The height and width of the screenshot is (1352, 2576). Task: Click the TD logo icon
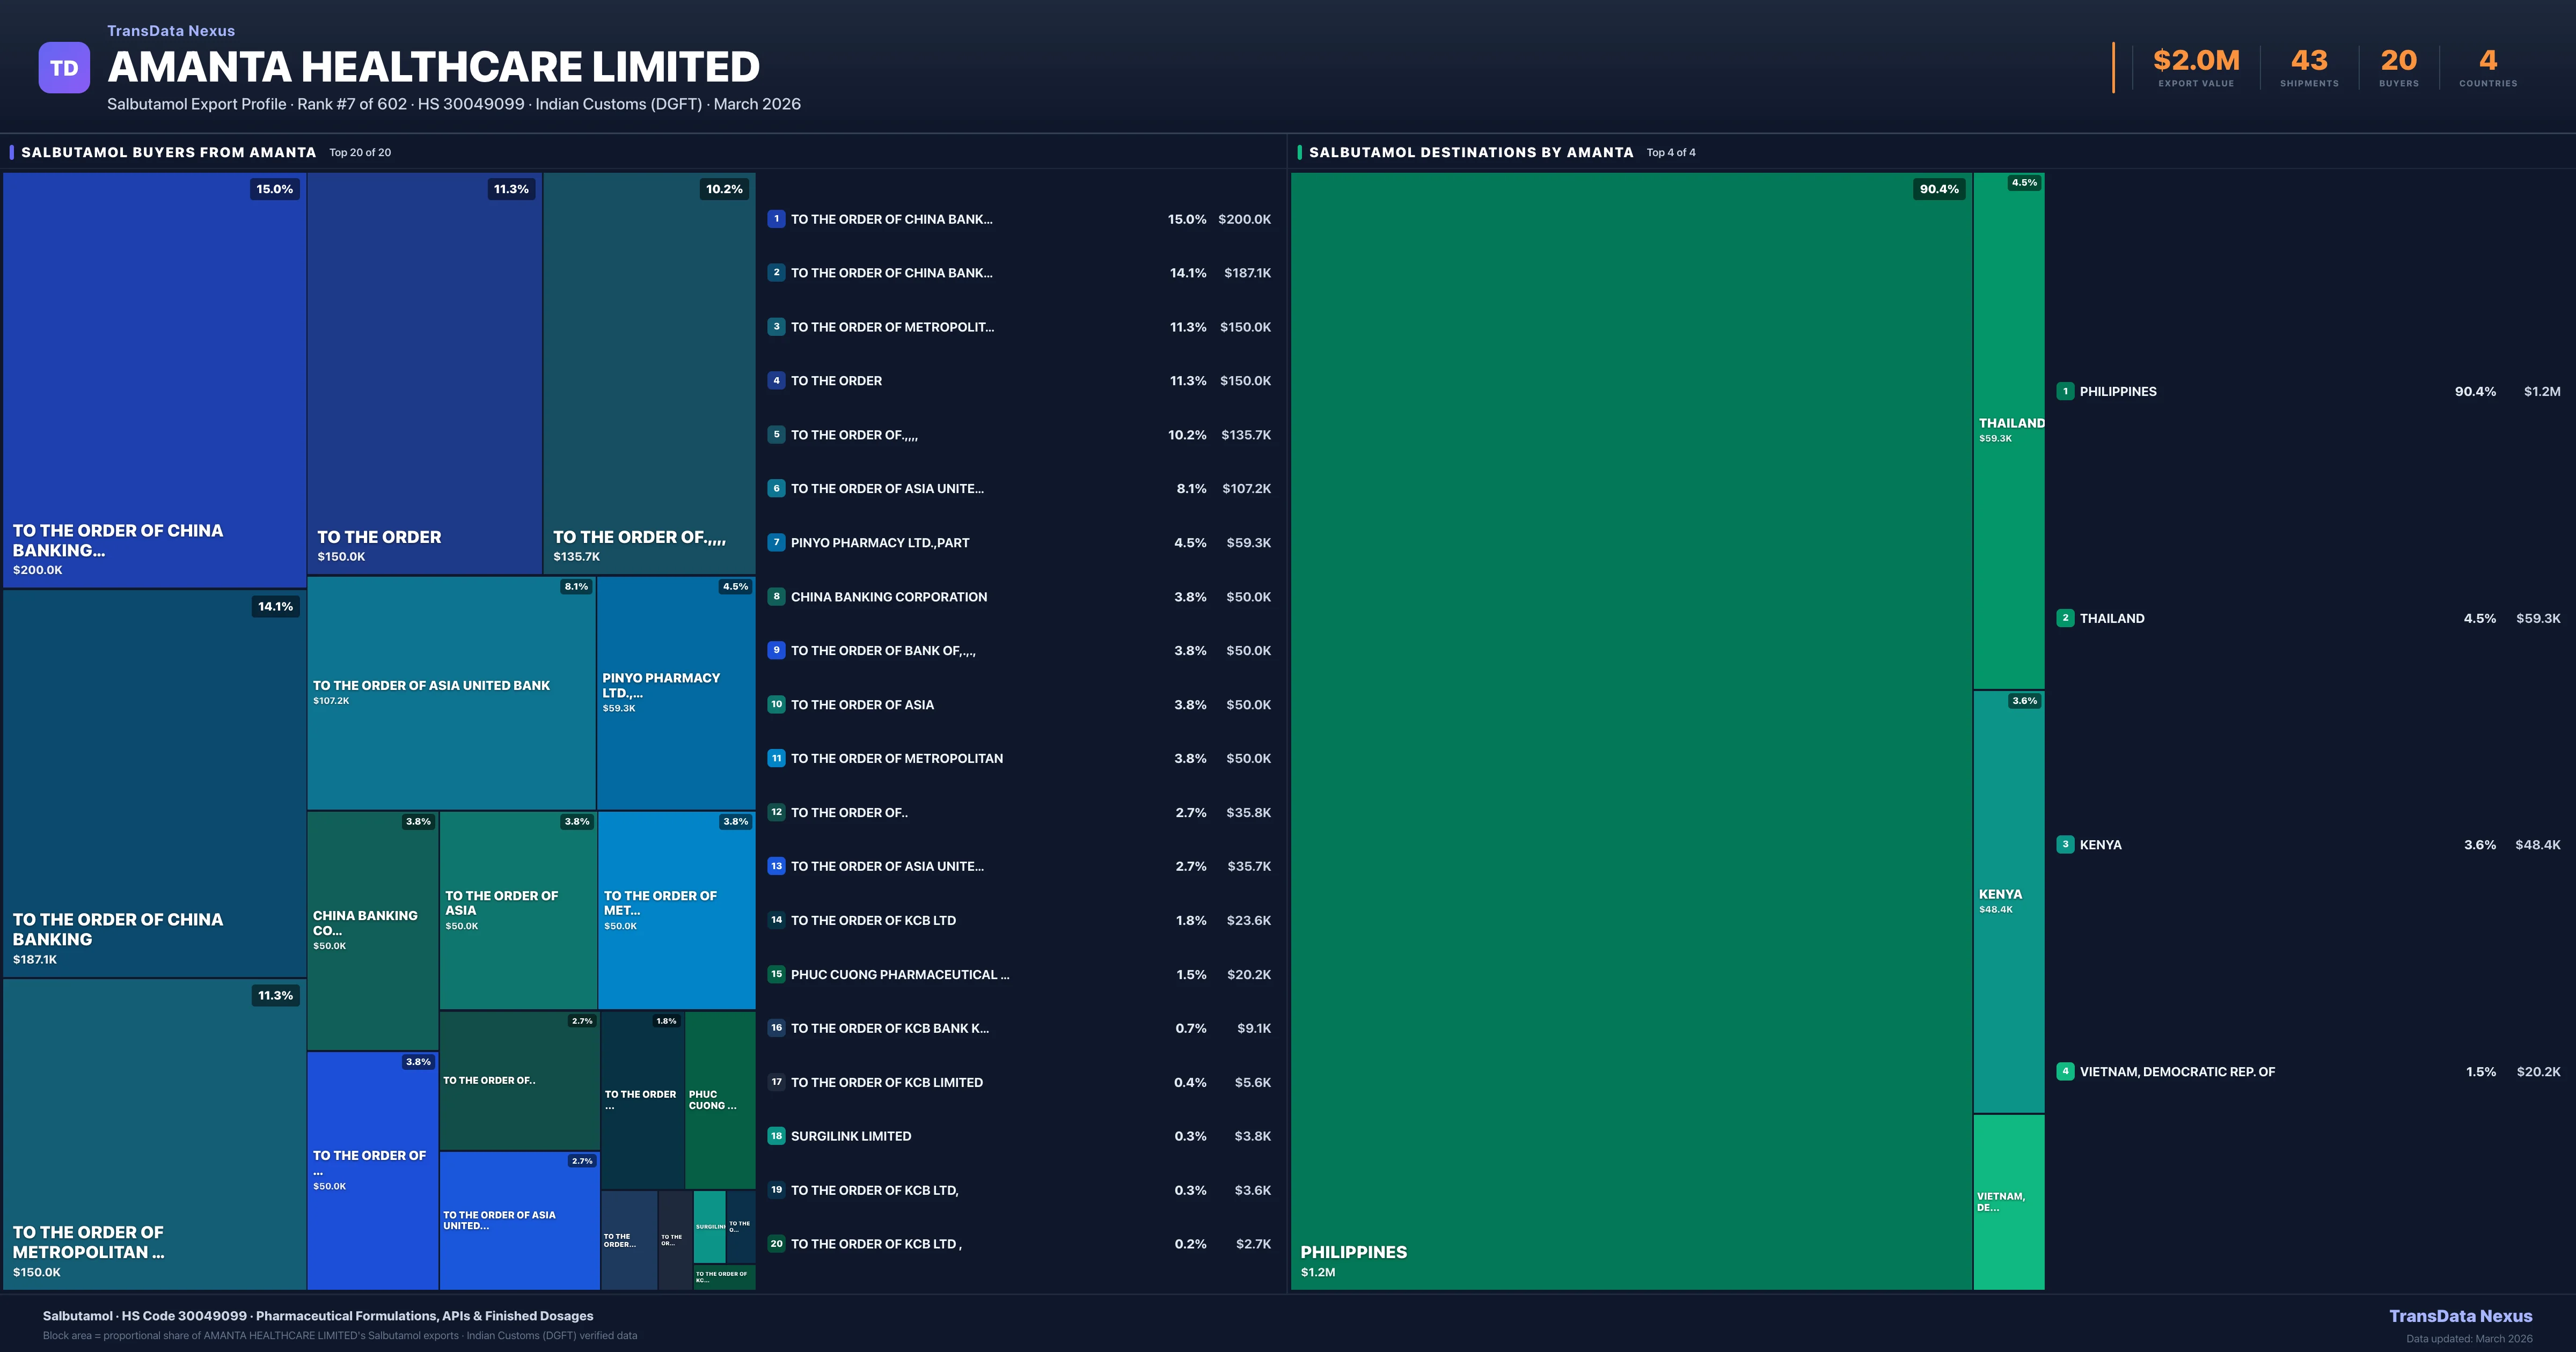(64, 66)
